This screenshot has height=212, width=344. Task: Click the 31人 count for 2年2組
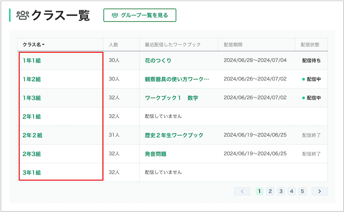tap(114, 135)
